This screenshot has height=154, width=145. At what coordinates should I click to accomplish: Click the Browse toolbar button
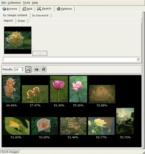tap(10, 9)
